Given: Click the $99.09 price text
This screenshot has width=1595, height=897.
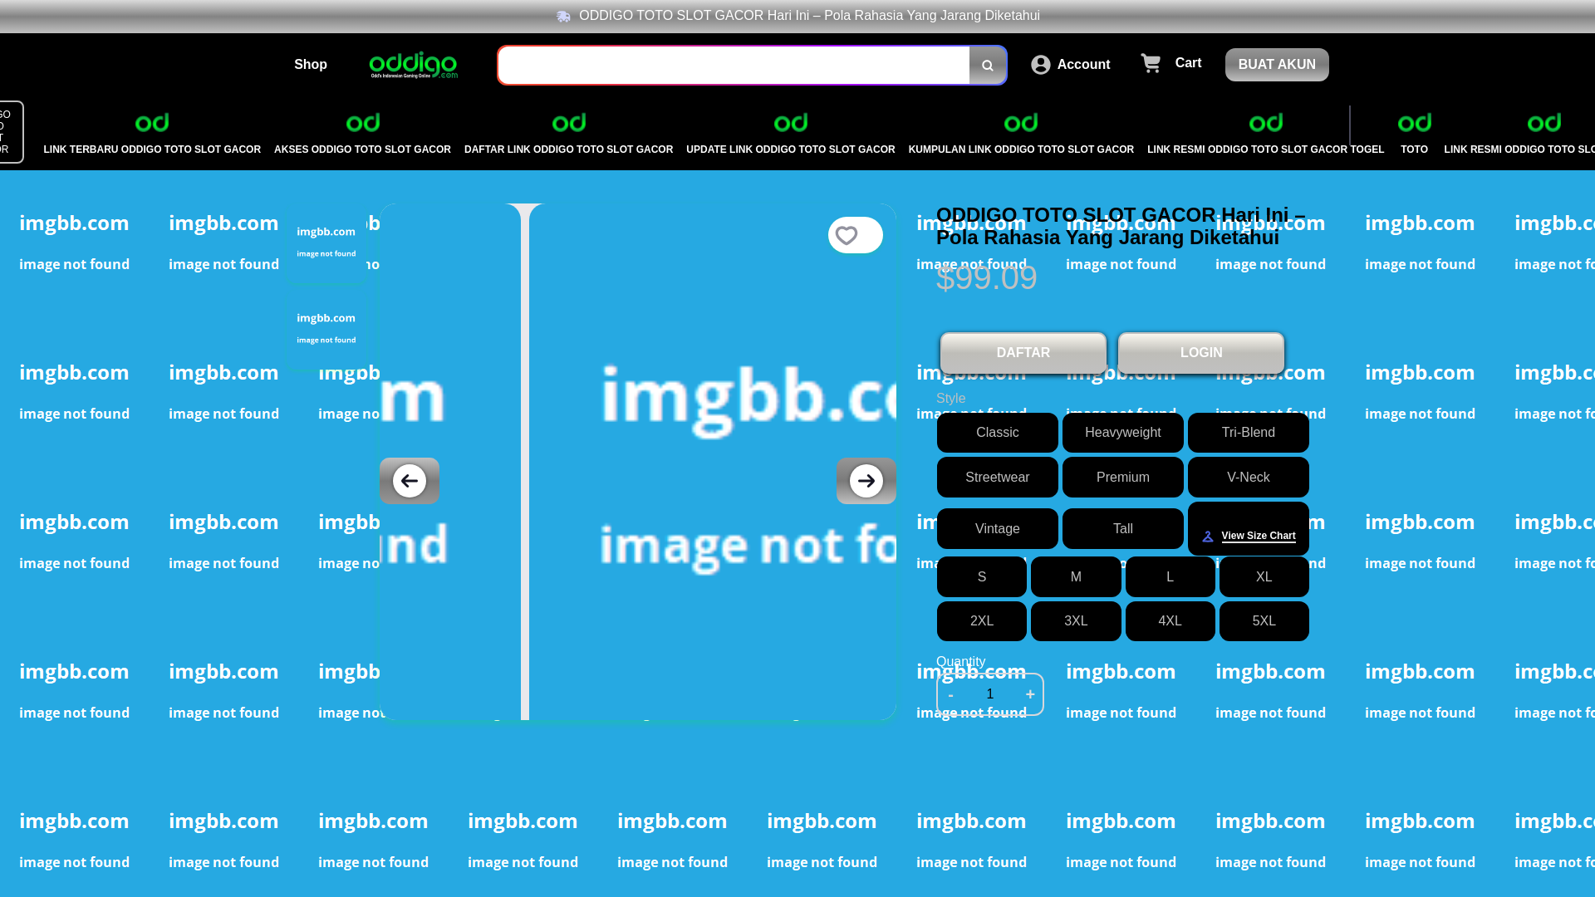Looking at the screenshot, I should tap(986, 277).
